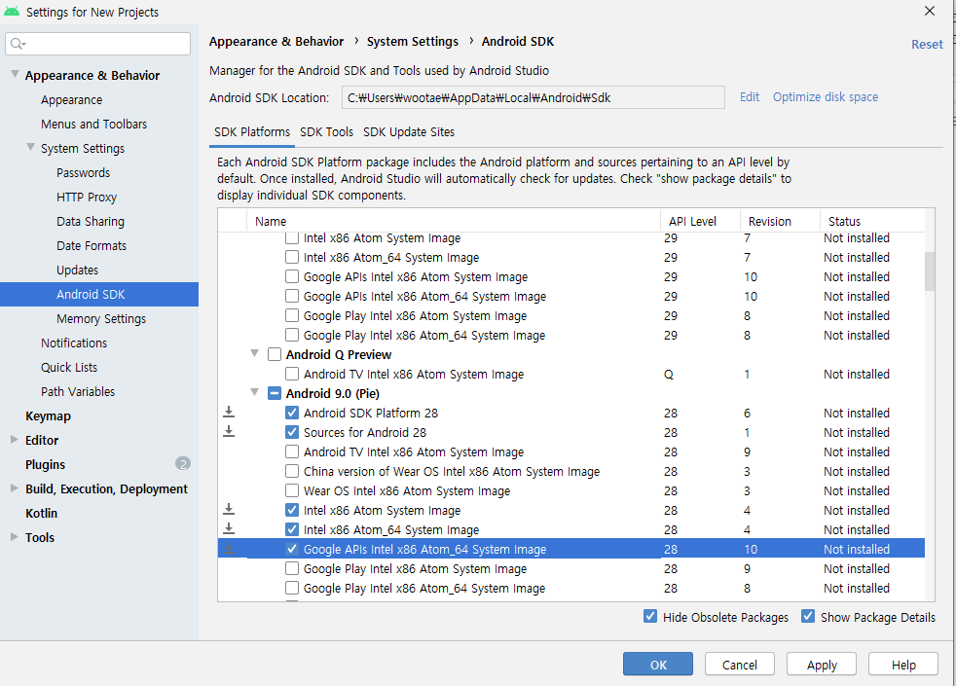Check Wear OS Intel x86 Atom System Image
The image size is (956, 686).
292,491
